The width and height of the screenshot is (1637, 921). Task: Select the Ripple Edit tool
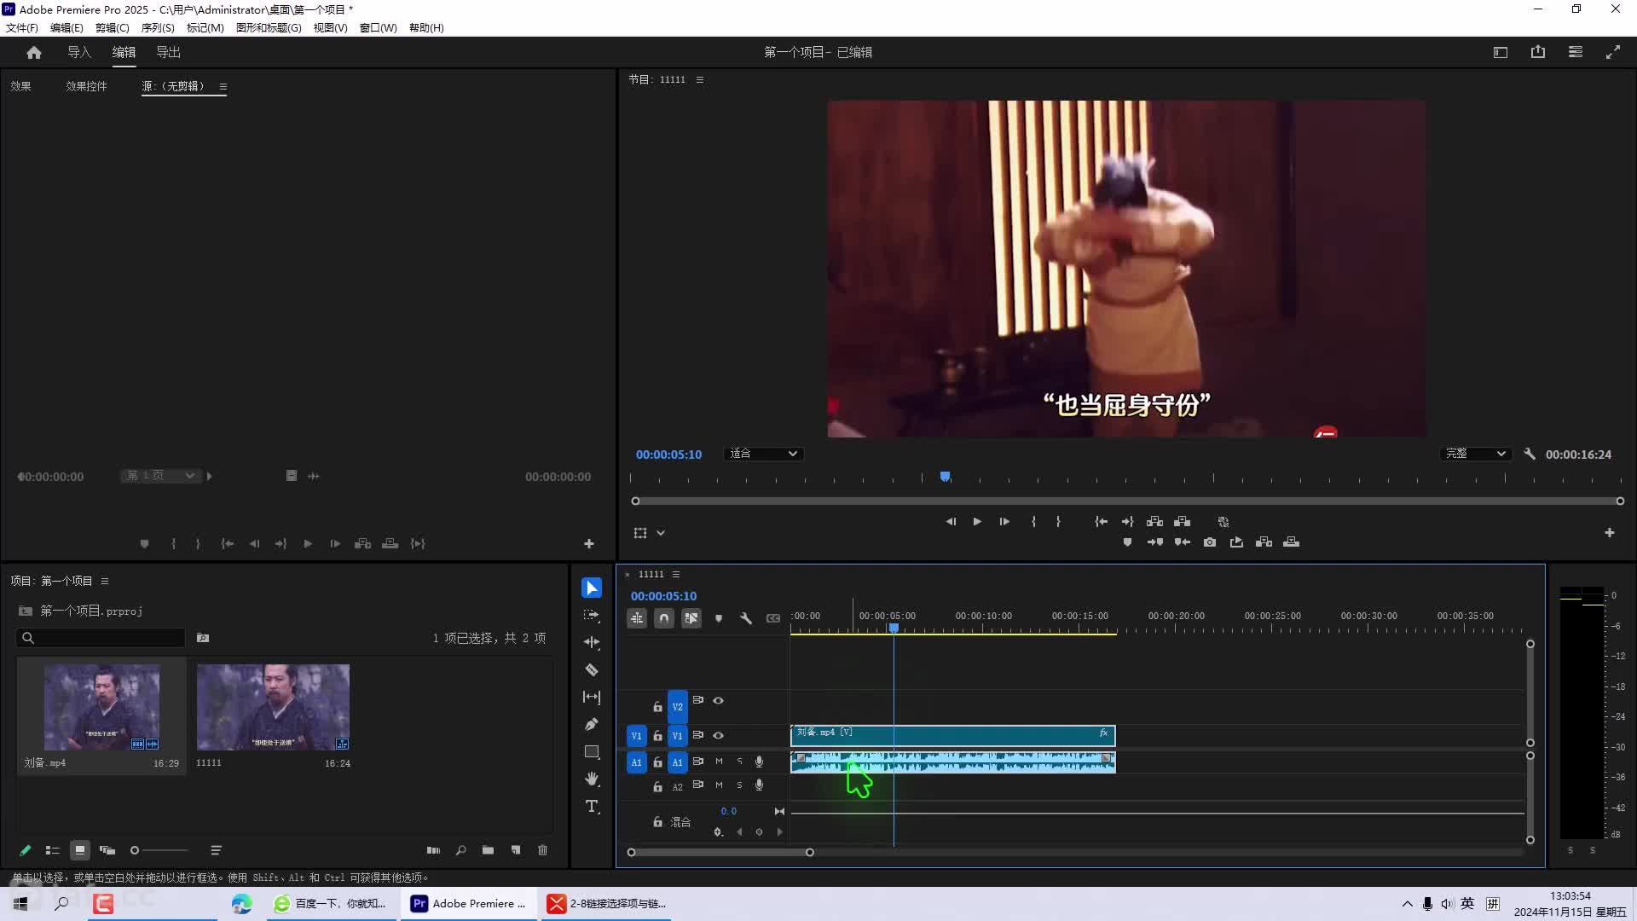591,642
